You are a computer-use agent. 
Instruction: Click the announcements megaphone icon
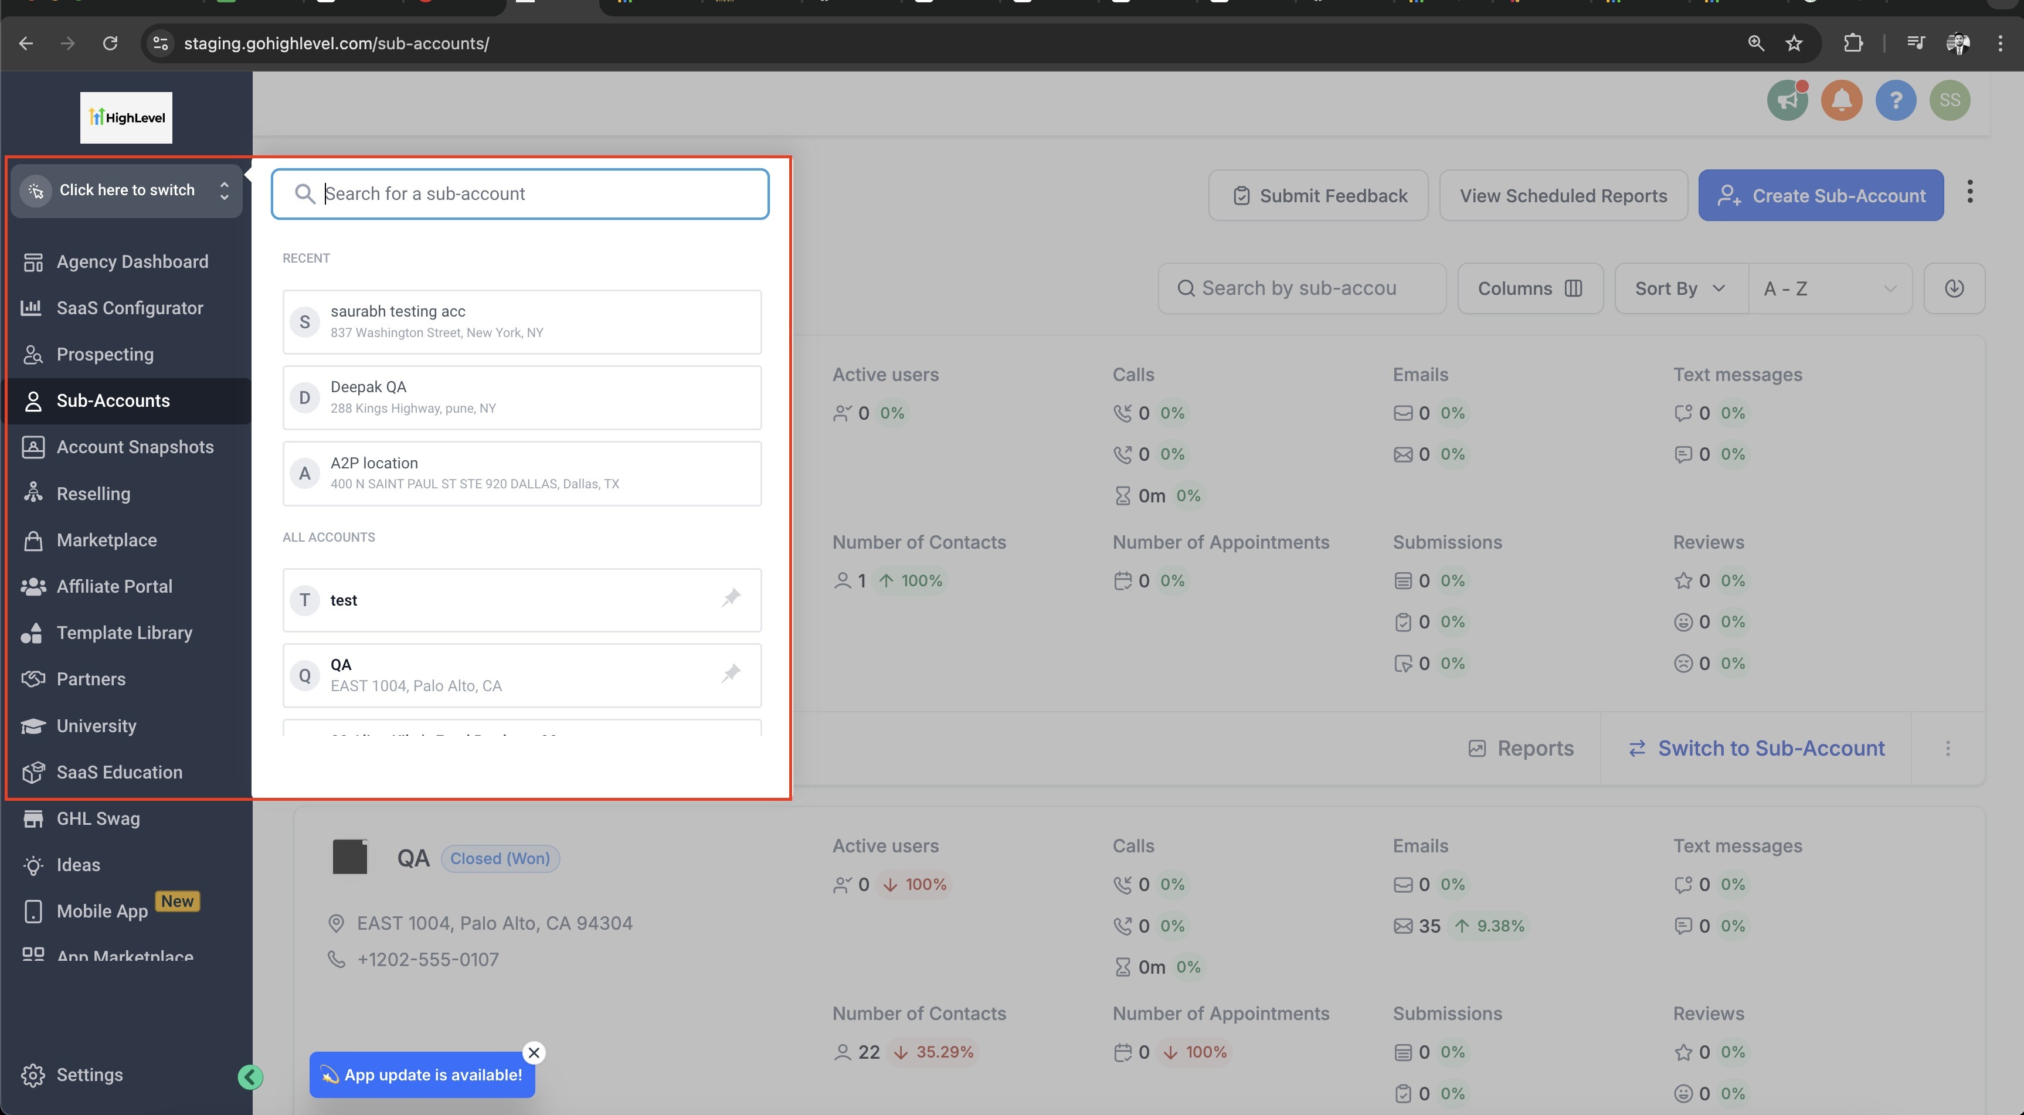pos(1787,101)
